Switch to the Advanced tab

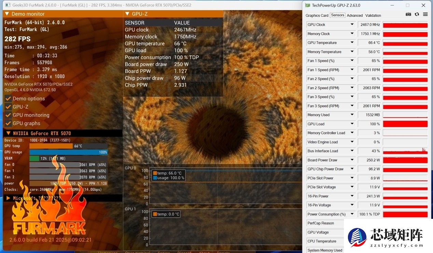pyautogui.click(x=354, y=15)
